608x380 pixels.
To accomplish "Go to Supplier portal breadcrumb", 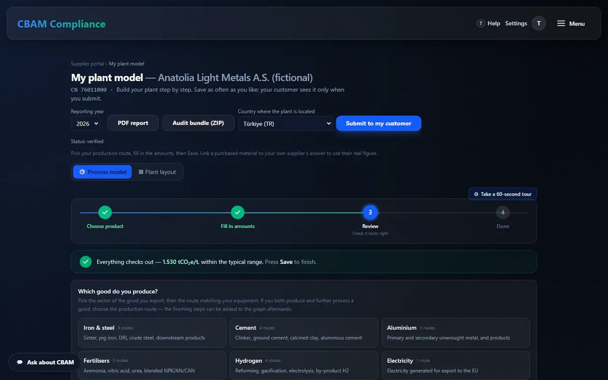I will pyautogui.click(x=88, y=64).
